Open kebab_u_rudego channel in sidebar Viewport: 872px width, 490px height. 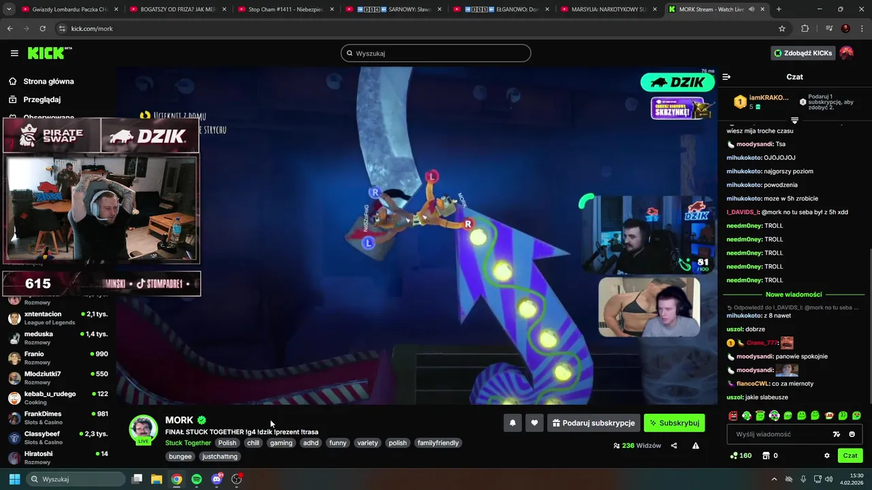click(x=58, y=397)
